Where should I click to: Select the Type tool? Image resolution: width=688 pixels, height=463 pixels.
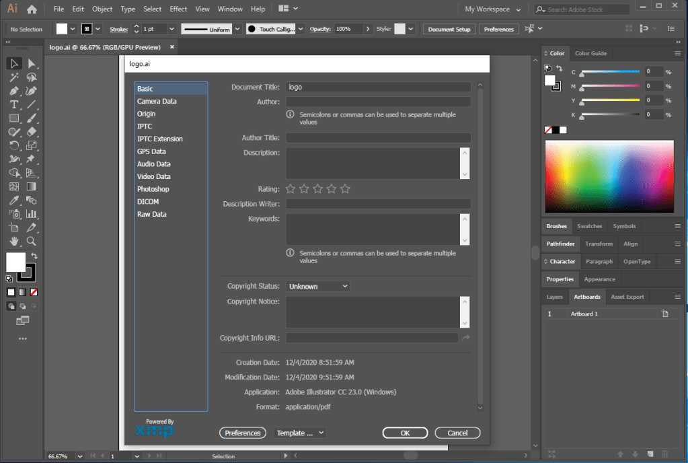(13, 104)
